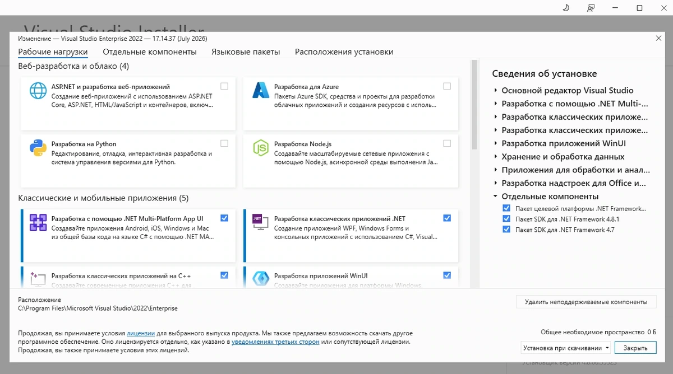Screen dimensions: 673x374
Task: Click Классические и мобильные приложения heading
Action: 103,198
